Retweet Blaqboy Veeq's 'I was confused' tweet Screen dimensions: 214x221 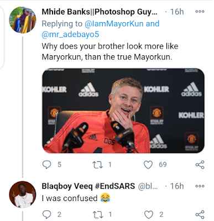97,214
